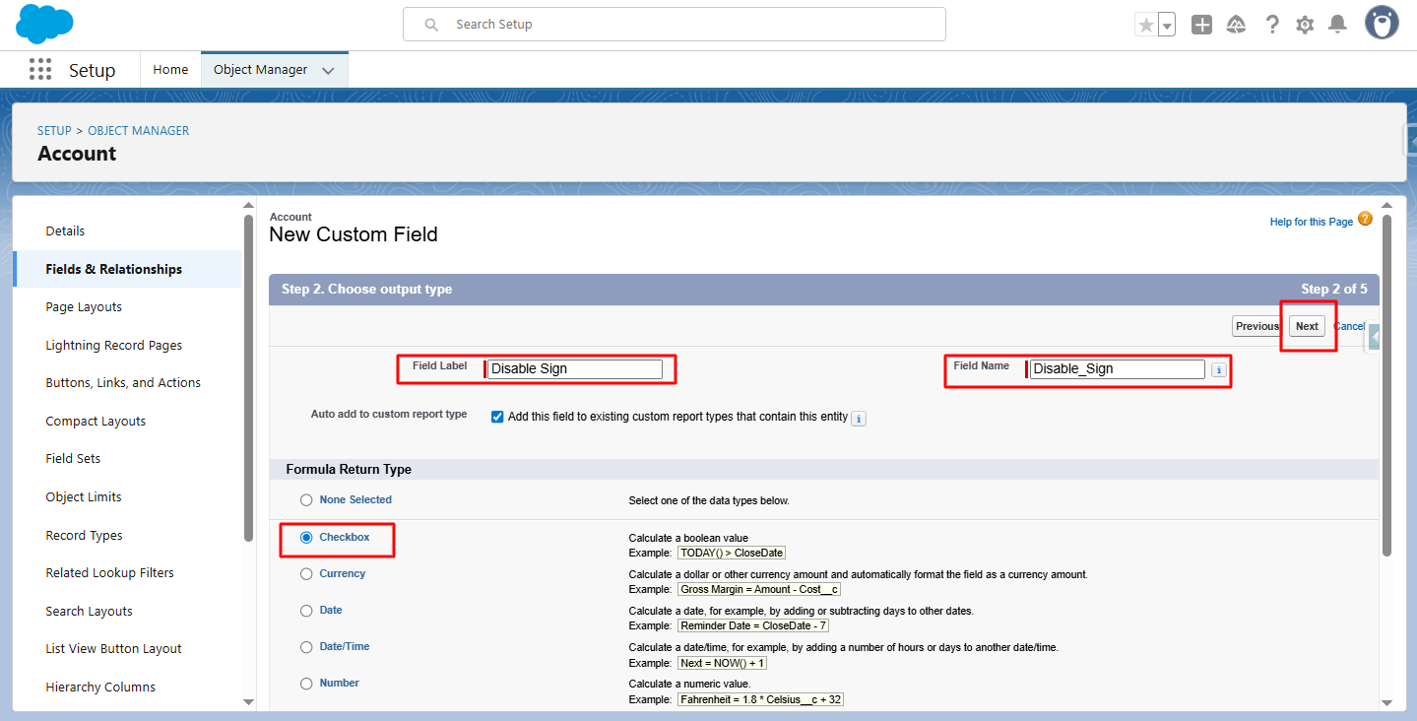Click into the Field Label input
This screenshot has width=1417, height=721.
point(575,369)
